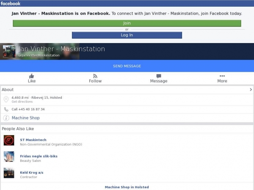Click the Follow feed icon
The image size is (254, 190).
point(95,76)
